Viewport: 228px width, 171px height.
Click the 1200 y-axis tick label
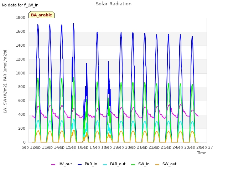(21, 59)
